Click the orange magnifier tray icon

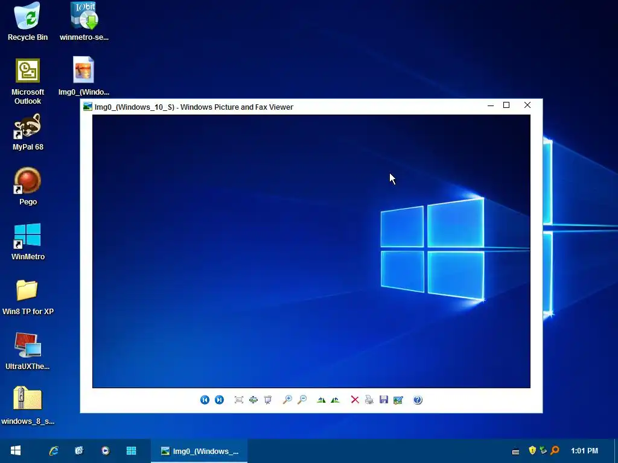point(555,450)
